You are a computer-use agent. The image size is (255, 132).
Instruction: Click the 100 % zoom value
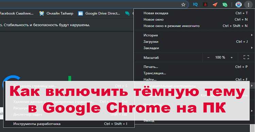point(220,57)
